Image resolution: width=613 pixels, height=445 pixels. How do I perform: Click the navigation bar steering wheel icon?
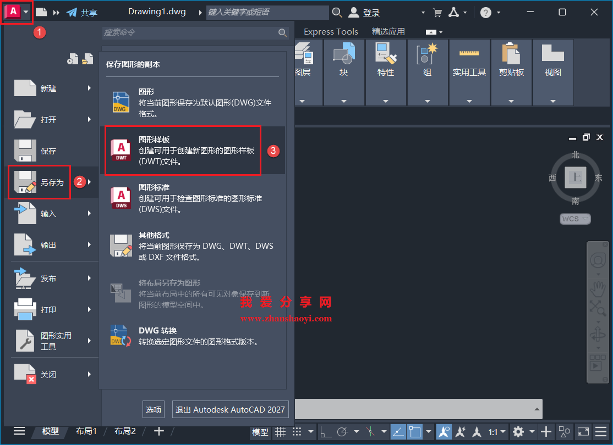(x=598, y=260)
